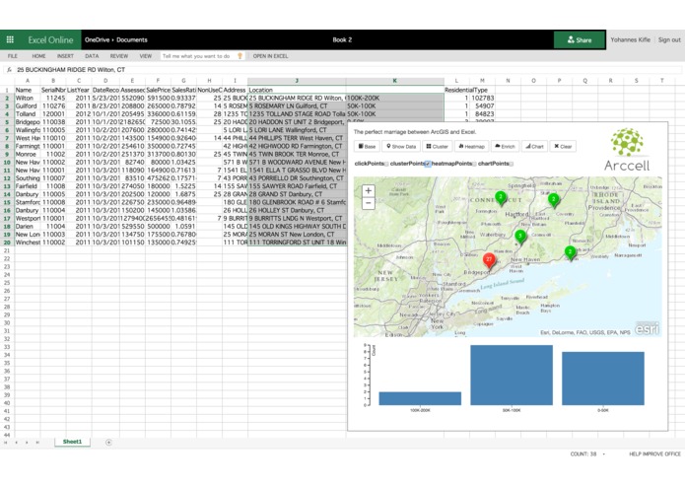Click the Show Data button
This screenshot has width=685, height=487.
[401, 146]
